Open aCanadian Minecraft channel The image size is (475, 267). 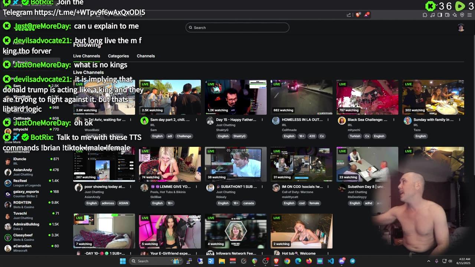32,248
